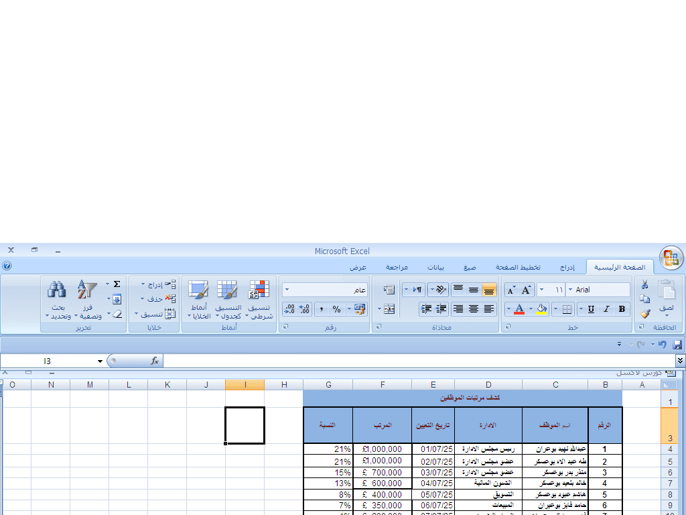Click the Wrap Text icon
This screenshot has width=686, height=515.
[x=389, y=290]
